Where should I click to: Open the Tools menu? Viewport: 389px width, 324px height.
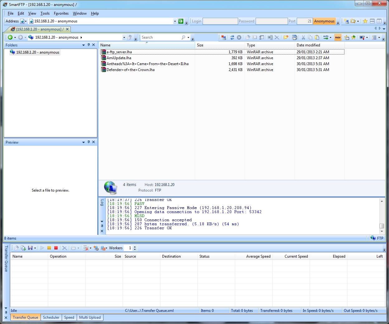pyautogui.click(x=45, y=13)
